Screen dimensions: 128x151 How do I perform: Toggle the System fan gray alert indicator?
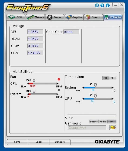(59, 90)
